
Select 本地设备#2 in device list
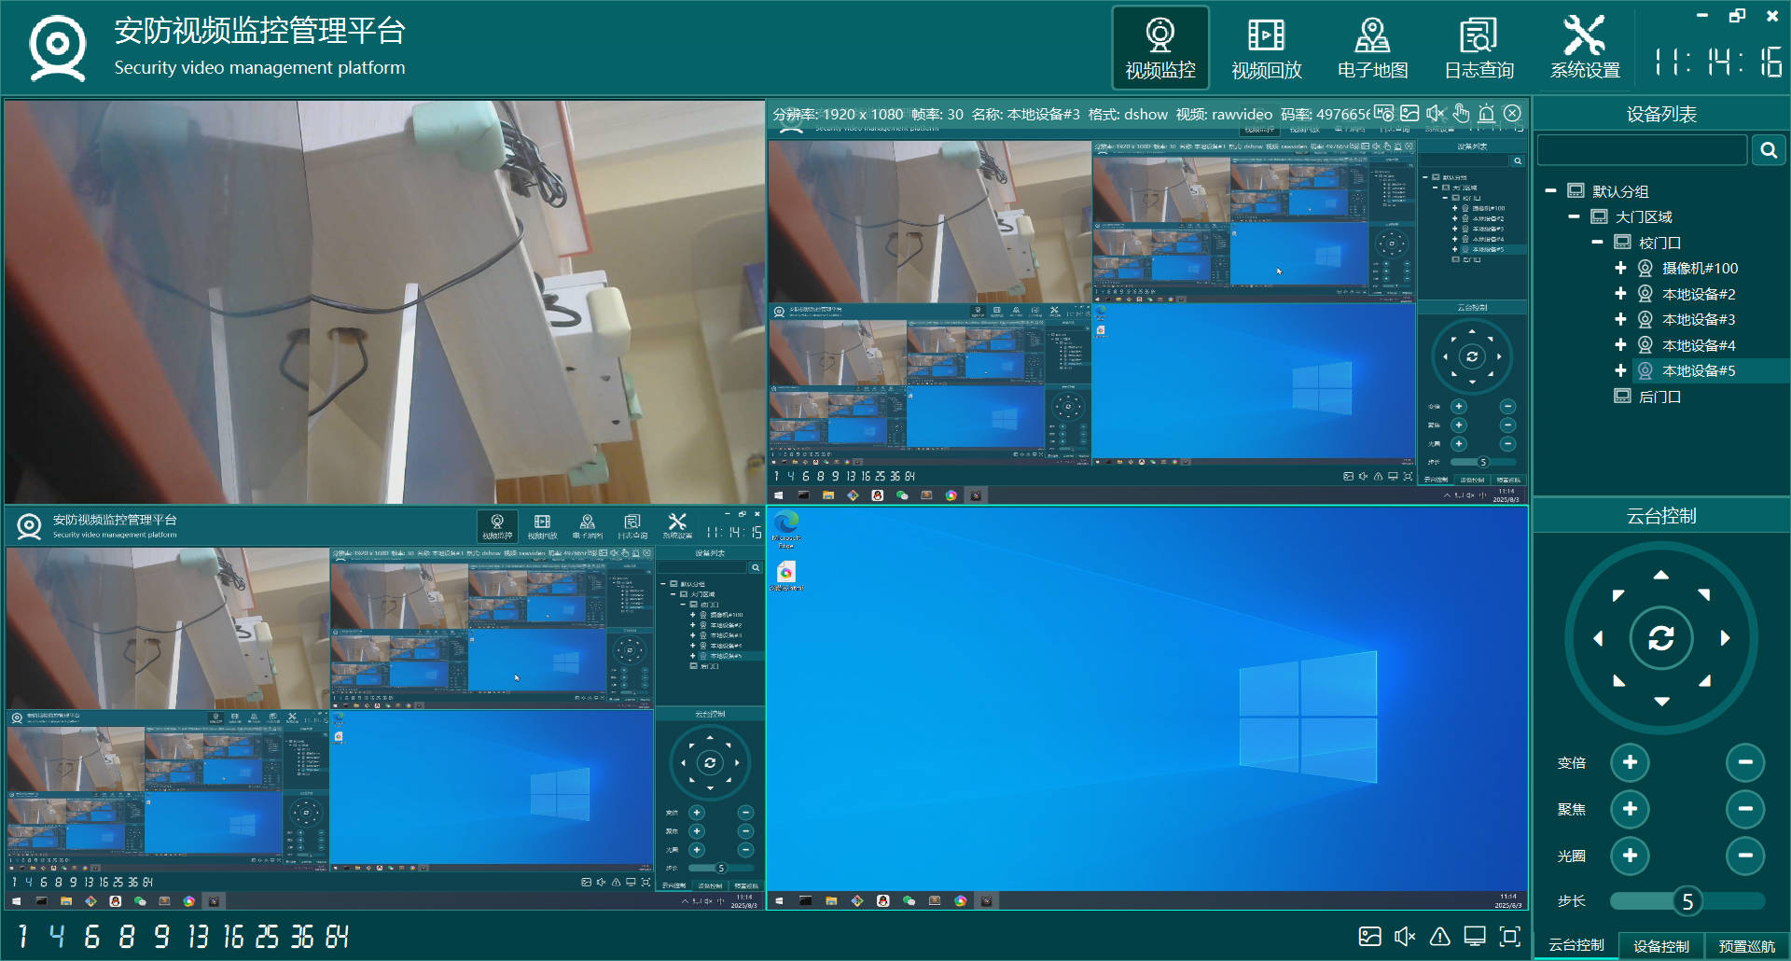[x=1699, y=294]
